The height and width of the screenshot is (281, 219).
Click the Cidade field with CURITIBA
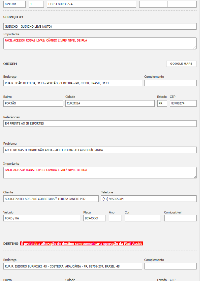tap(109, 103)
